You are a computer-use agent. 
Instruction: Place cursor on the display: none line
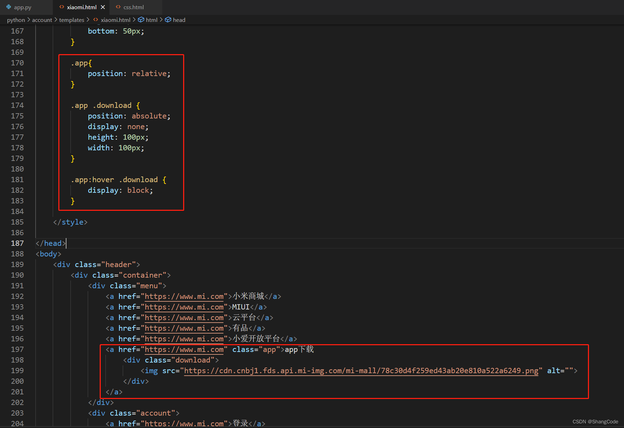tap(118, 127)
